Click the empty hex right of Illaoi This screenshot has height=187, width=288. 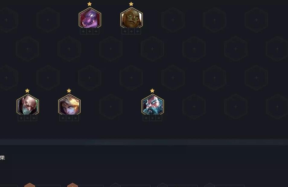[x=173, y=20]
